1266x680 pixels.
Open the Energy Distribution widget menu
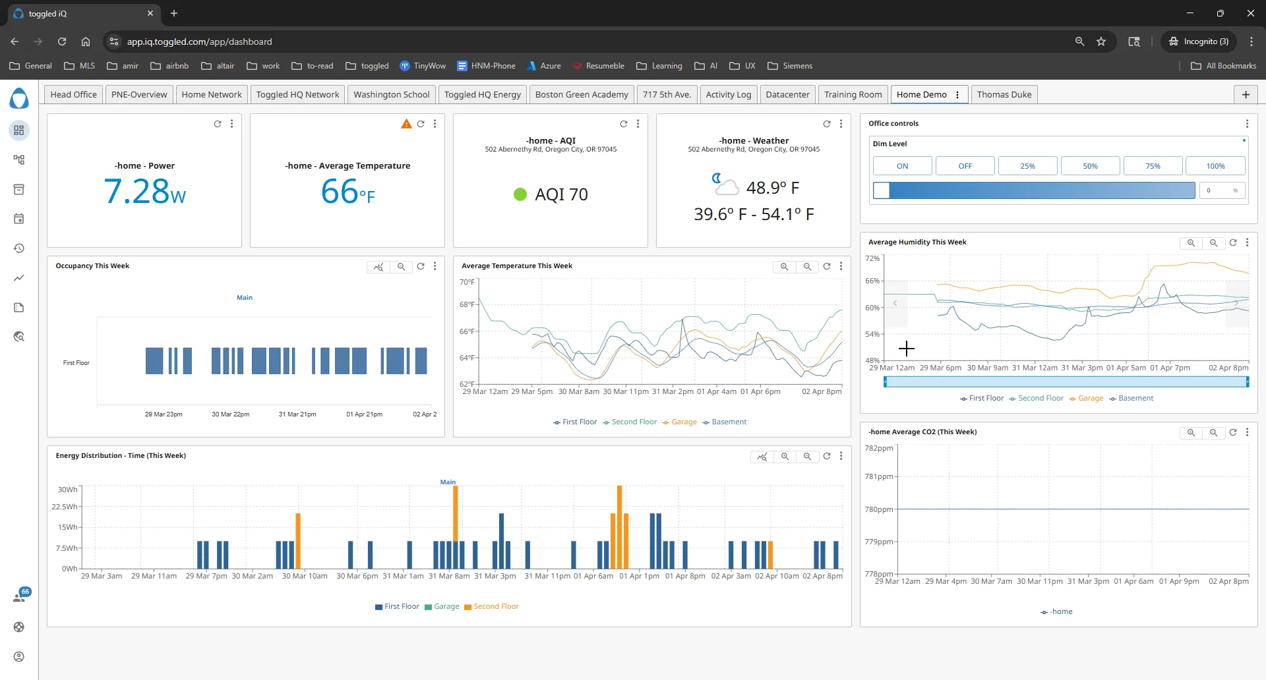(x=841, y=457)
